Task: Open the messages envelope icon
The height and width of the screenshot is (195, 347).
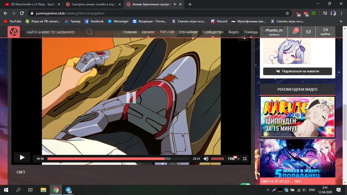Action: tap(309, 32)
